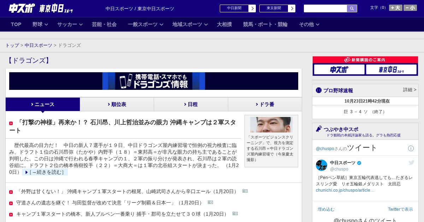Click the mobile Dragons info banner

coord(154,81)
